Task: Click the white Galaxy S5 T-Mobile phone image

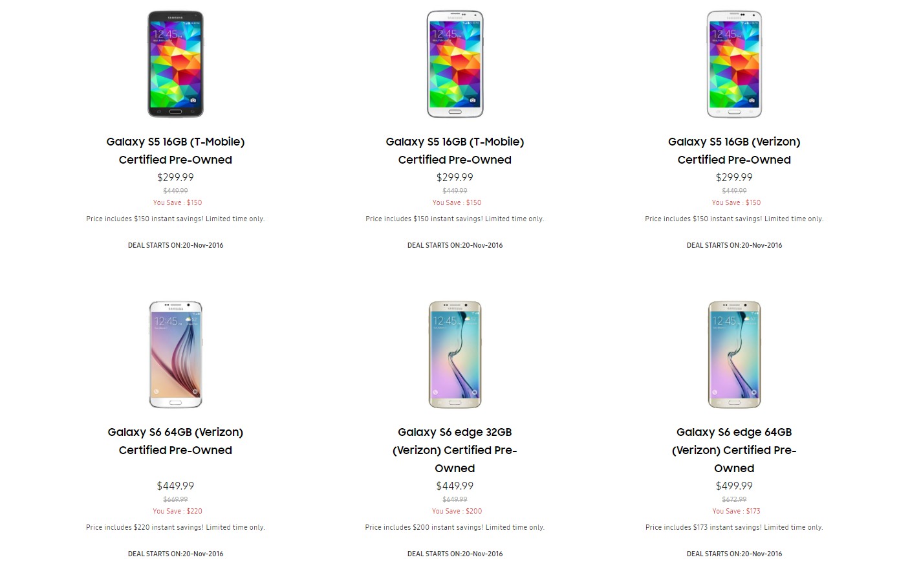Action: tap(455, 64)
